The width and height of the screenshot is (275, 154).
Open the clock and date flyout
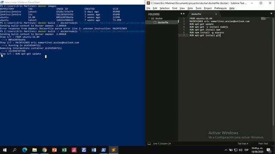257,150
